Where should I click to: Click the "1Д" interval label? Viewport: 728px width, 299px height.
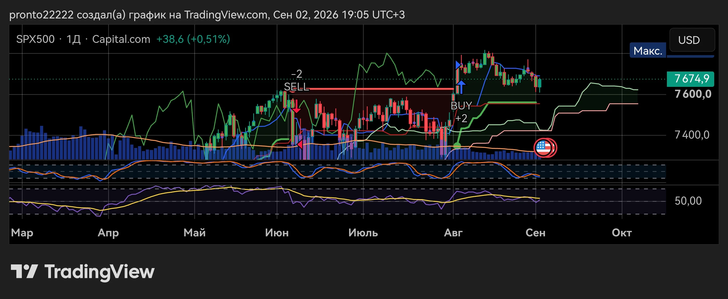tap(74, 39)
